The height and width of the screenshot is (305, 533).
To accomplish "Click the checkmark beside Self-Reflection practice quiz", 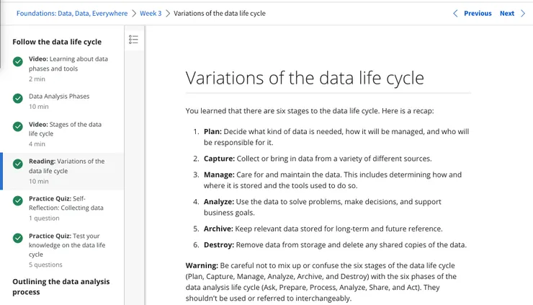I will click(18, 203).
